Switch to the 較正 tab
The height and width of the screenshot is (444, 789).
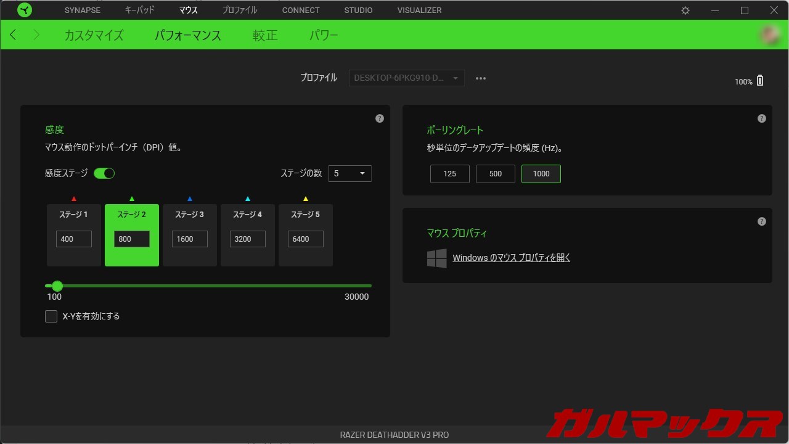[265, 35]
